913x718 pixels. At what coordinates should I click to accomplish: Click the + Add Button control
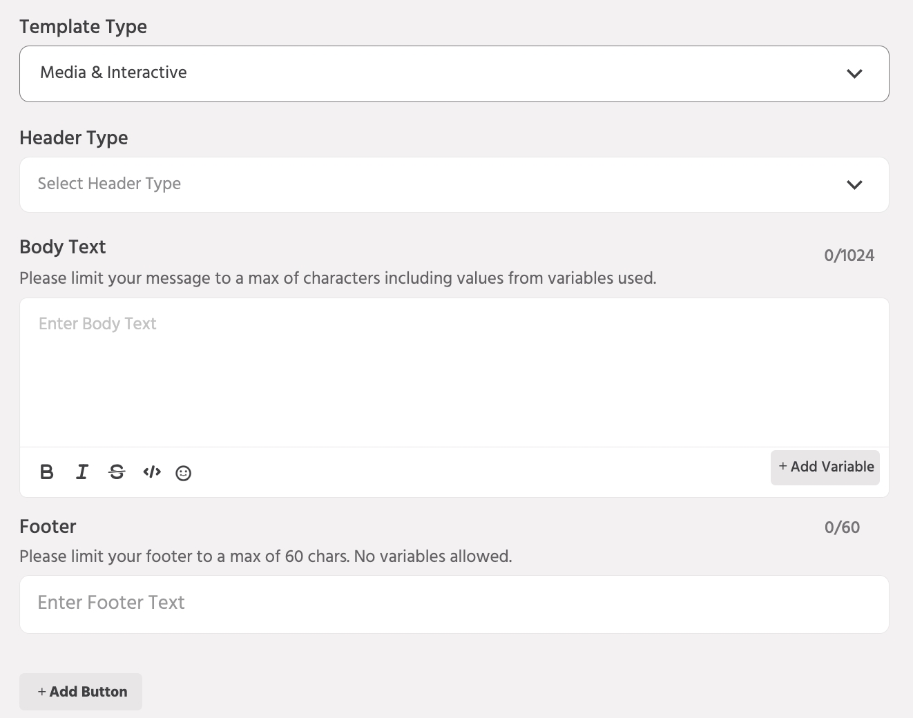pyautogui.click(x=80, y=691)
